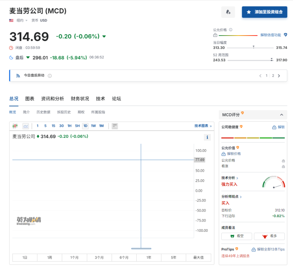Add MCD to portfolio (添加至投资组合)

click(264, 12)
